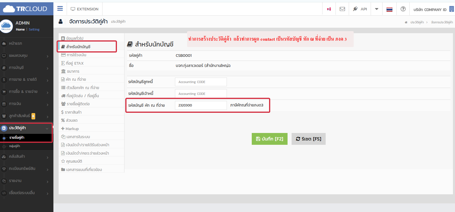Viewport: 455px width, 212px height.
Task: Open the Setting link under ADMIN
Action: pyautogui.click(x=34, y=29)
